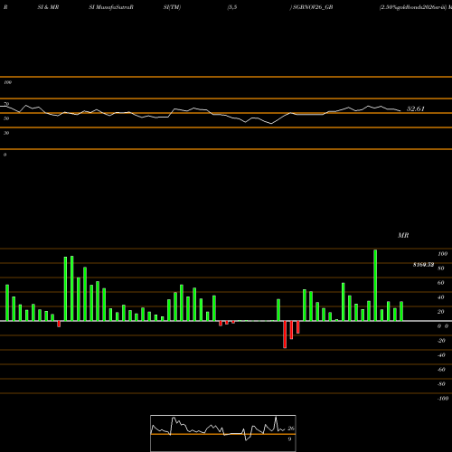Click the RSI axis label 70
Viewport: 452px width, 452px height.
click(6, 104)
